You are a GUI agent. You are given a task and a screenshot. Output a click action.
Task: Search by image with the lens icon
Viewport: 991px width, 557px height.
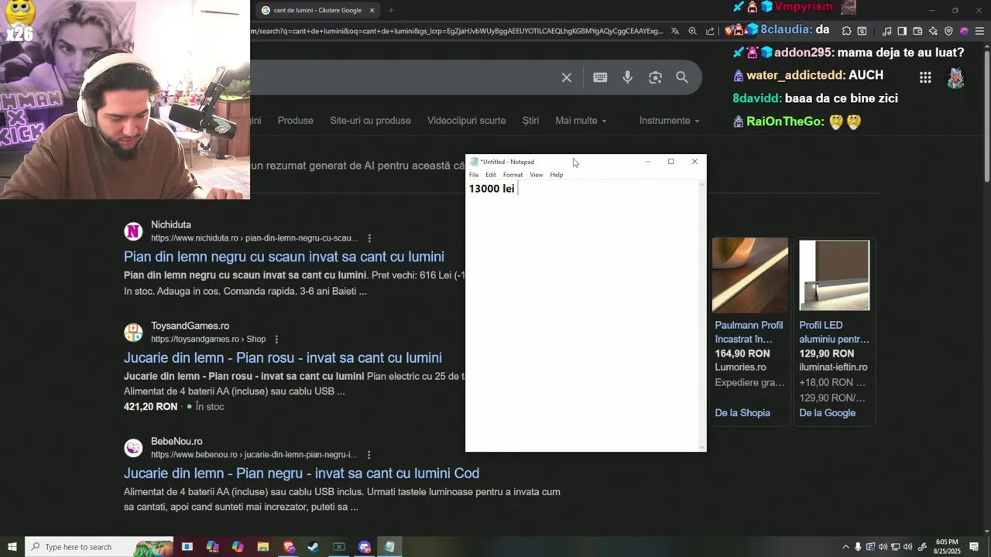tap(655, 77)
